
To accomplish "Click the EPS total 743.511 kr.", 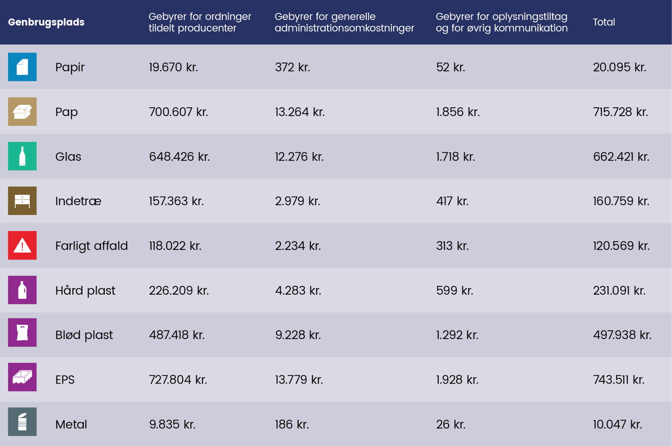I will click(619, 380).
